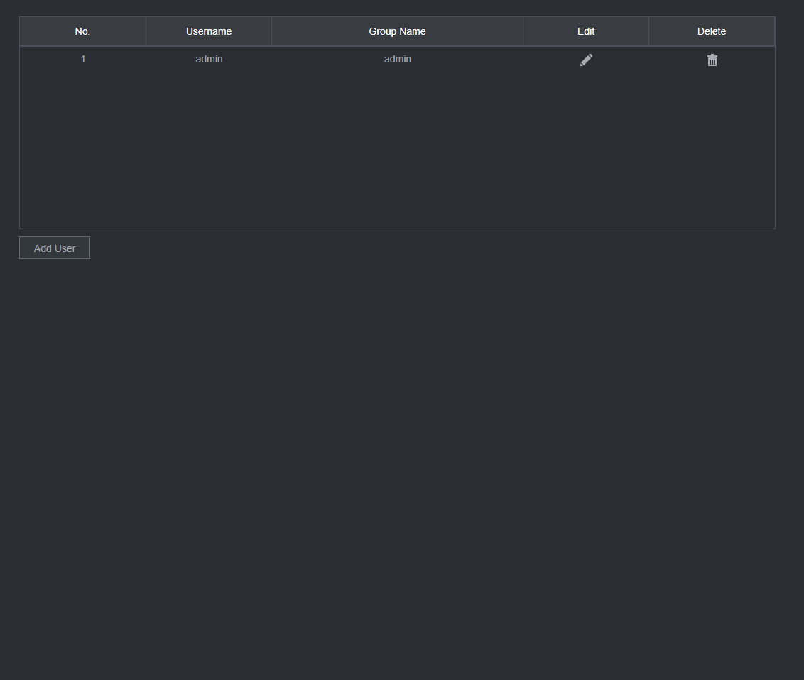Click the Username column header

coord(209,31)
